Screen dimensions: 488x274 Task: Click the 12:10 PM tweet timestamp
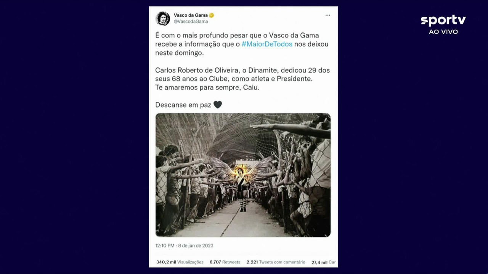165,245
